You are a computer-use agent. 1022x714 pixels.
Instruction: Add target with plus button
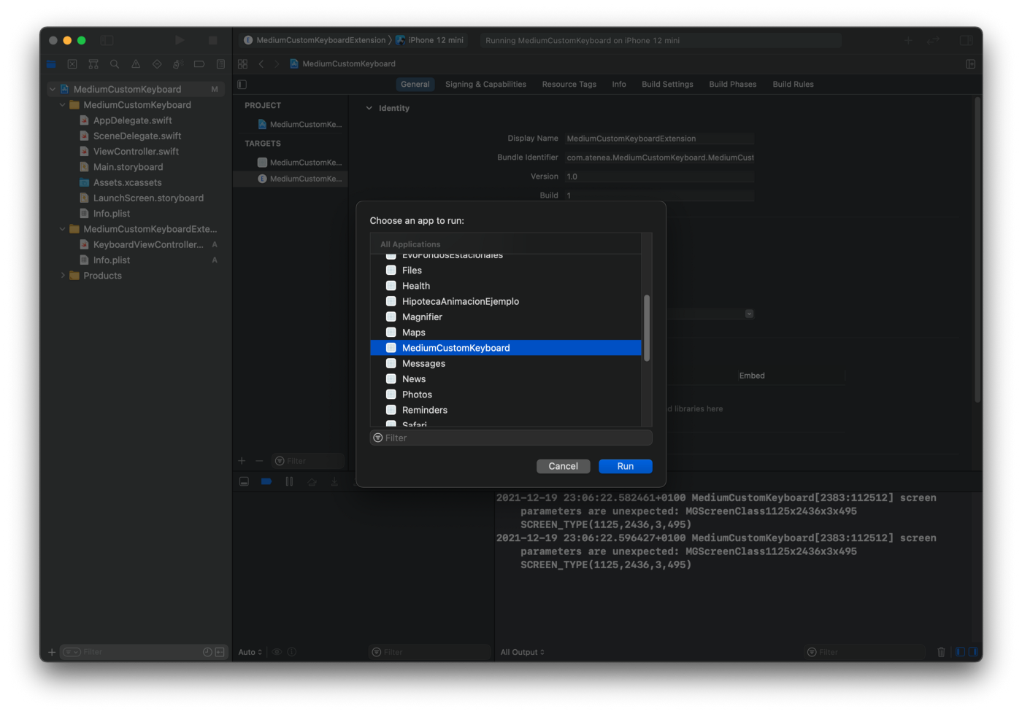point(242,461)
